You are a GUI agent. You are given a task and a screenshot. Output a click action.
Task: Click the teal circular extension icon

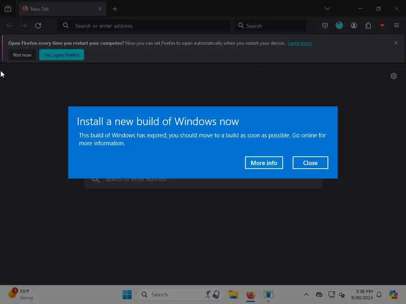pos(339,25)
